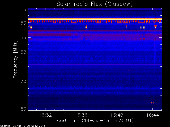Screen dimensions: 170x127
Task: Click the 45 MHz frequency tick label
Action: pyautogui.click(x=23, y=10)
